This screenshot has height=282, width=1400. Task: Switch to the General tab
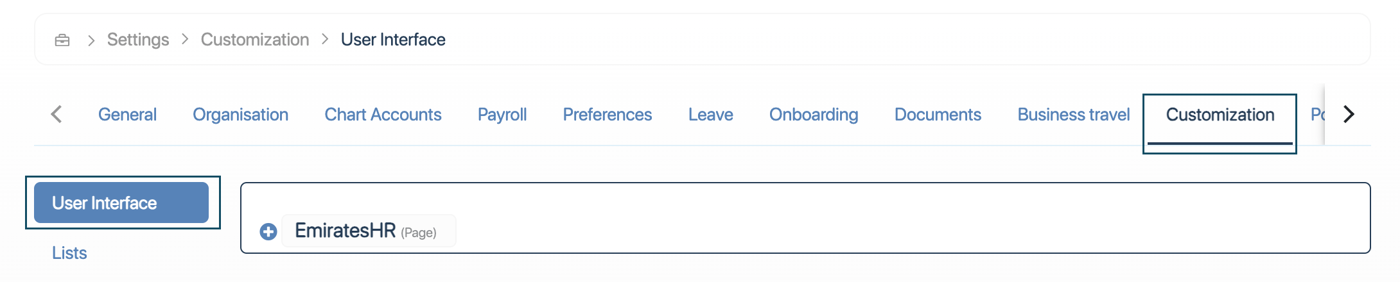pos(127,115)
